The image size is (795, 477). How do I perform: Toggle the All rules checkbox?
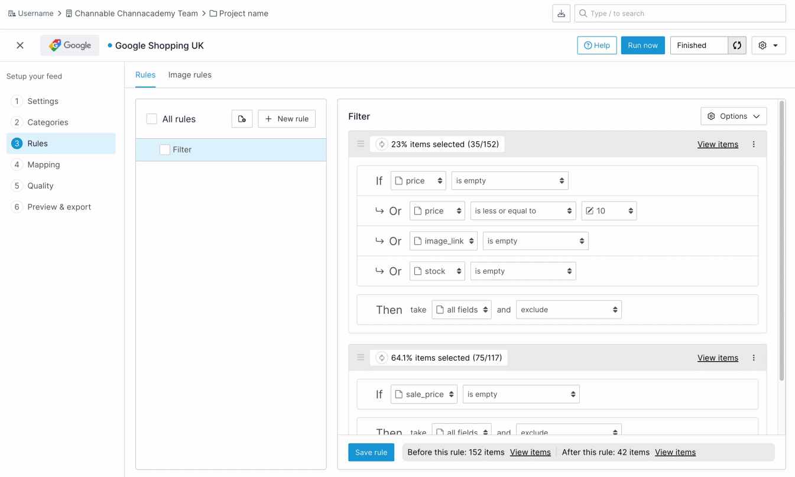coord(152,119)
